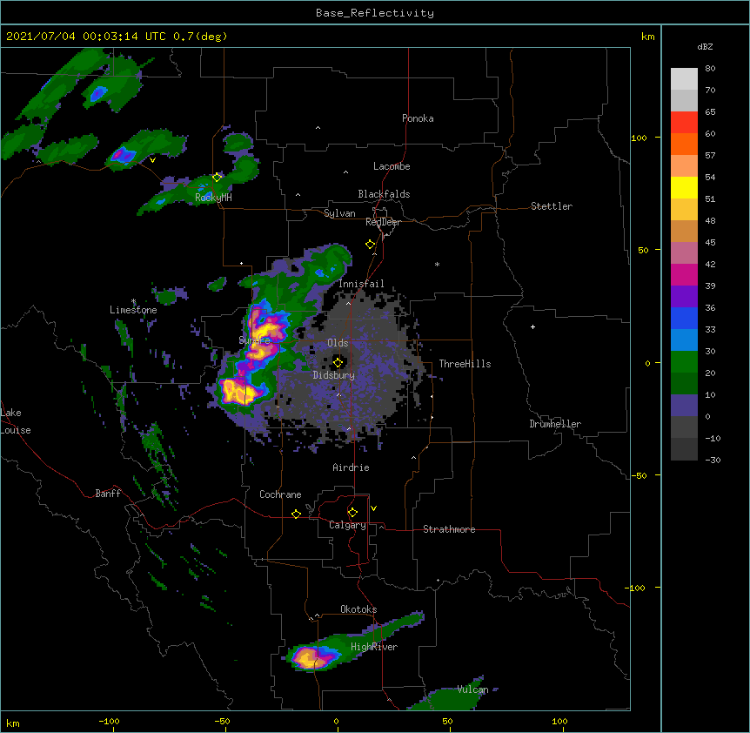Click the yellow diamond marker above Calgary label
The height and width of the screenshot is (733, 750).
click(352, 513)
